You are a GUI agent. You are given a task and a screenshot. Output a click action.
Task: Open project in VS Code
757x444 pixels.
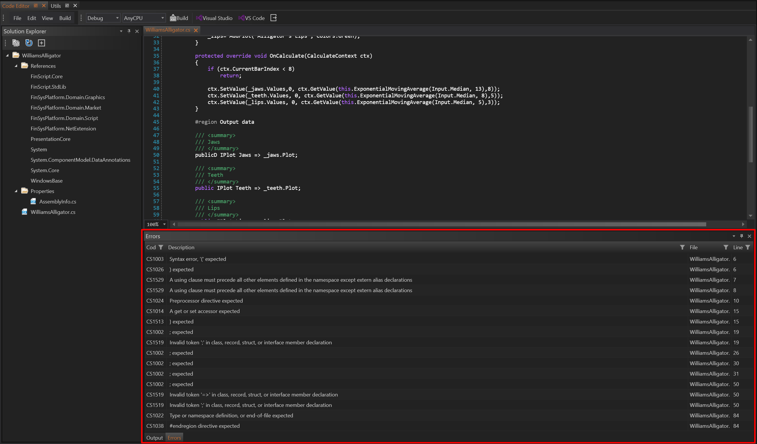coord(251,18)
